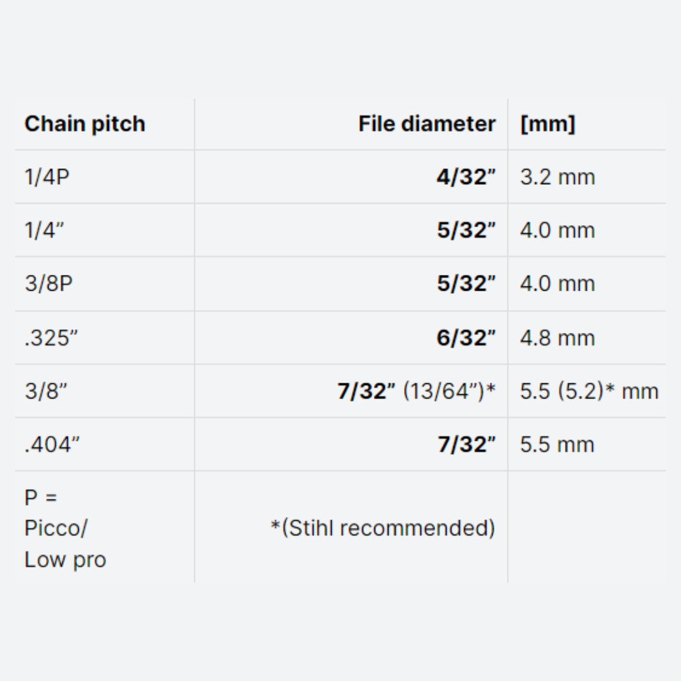Select the 3.2 mm cell
This screenshot has width=681, height=681.
[x=557, y=177]
